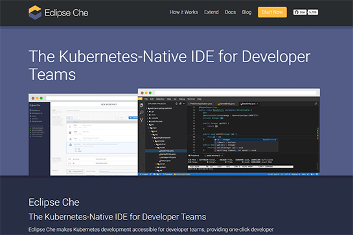Visit the Blog nav link

click(247, 12)
